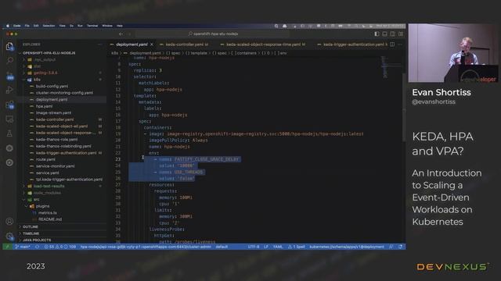Click the feedback icon in the status bar
This screenshot has height=281, width=501.
(x=391, y=247)
